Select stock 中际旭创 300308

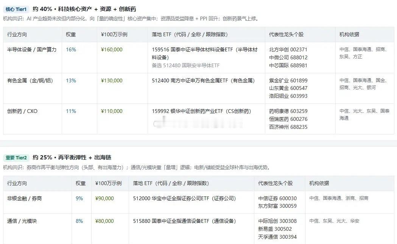point(277,221)
